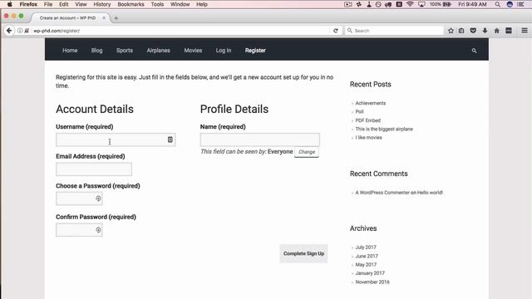This screenshot has width=532, height=299.
Task: Open the bookmarks list clipboard icon
Action: pos(461,31)
